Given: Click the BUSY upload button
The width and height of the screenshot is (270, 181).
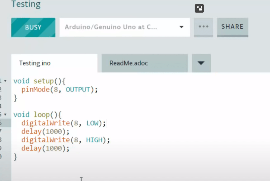Looking at the screenshot, I should tap(33, 27).
